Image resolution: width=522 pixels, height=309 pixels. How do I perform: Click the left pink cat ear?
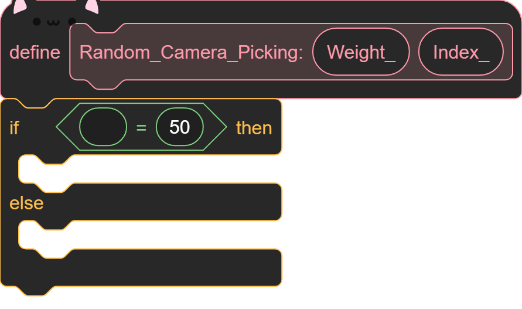tap(20, 6)
